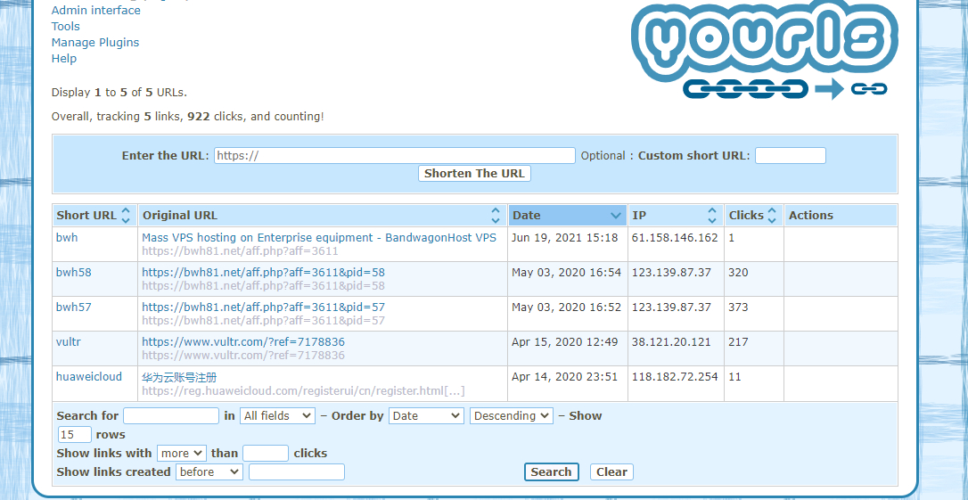Click IP address 118.182.72.254
This screenshot has height=500, width=968.
pos(675,376)
